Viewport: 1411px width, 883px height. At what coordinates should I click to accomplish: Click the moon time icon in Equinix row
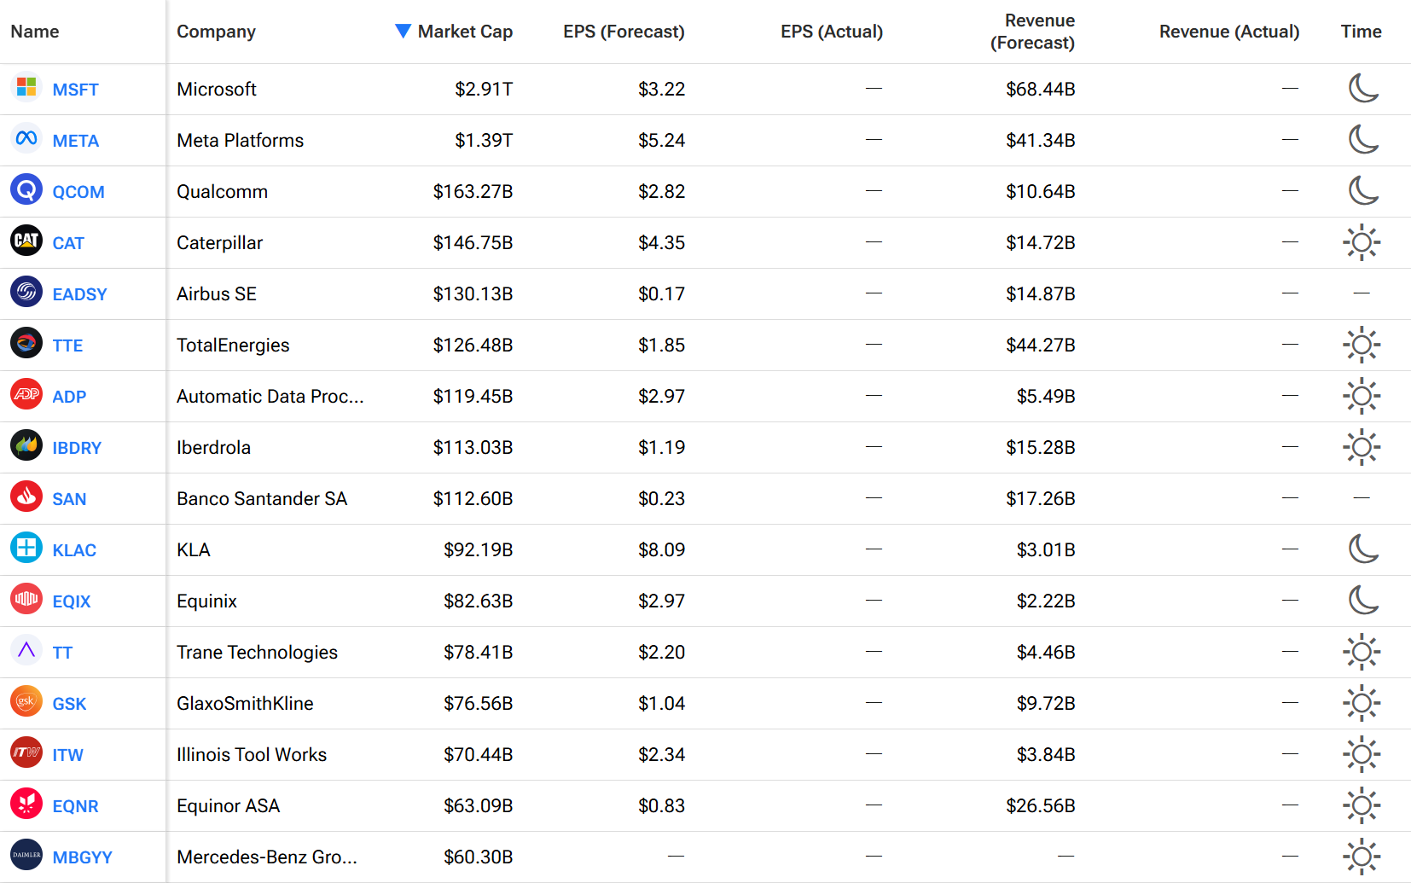[1362, 600]
